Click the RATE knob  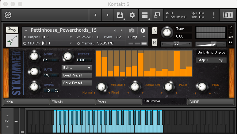tap(34, 71)
